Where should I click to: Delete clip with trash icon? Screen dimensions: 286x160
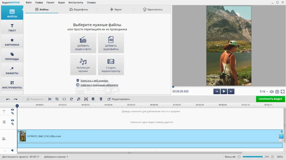coord(101,99)
